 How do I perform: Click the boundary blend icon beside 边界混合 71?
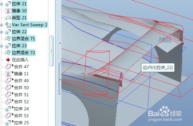pos(8,39)
